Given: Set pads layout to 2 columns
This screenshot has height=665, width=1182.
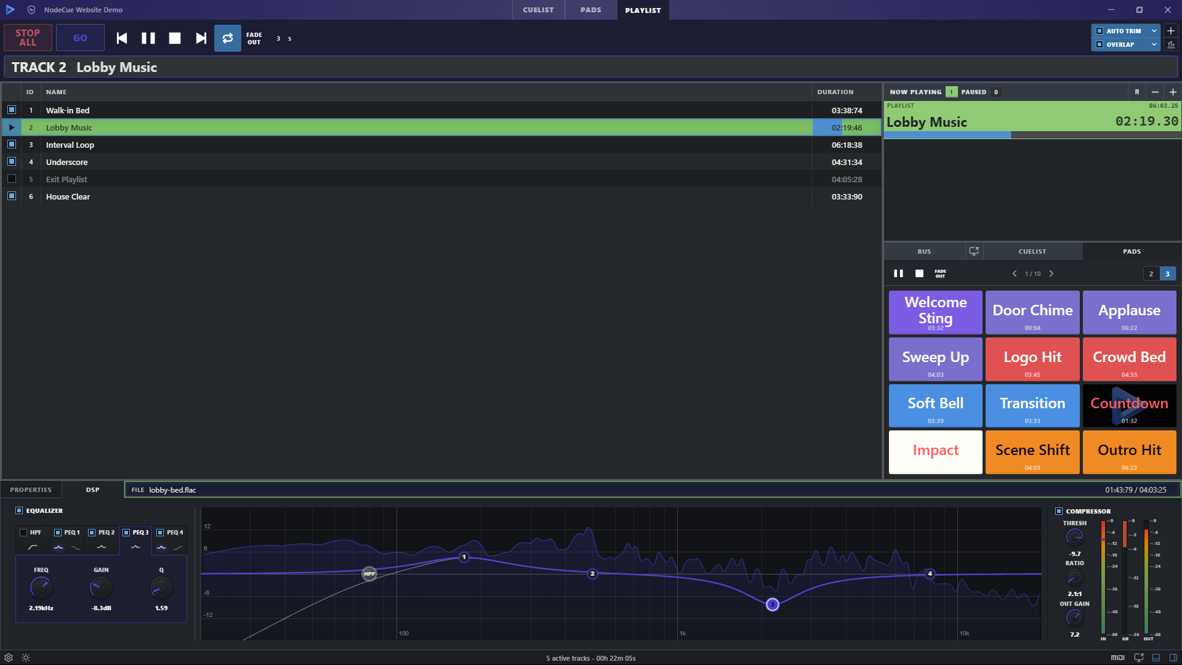Looking at the screenshot, I should point(1151,274).
